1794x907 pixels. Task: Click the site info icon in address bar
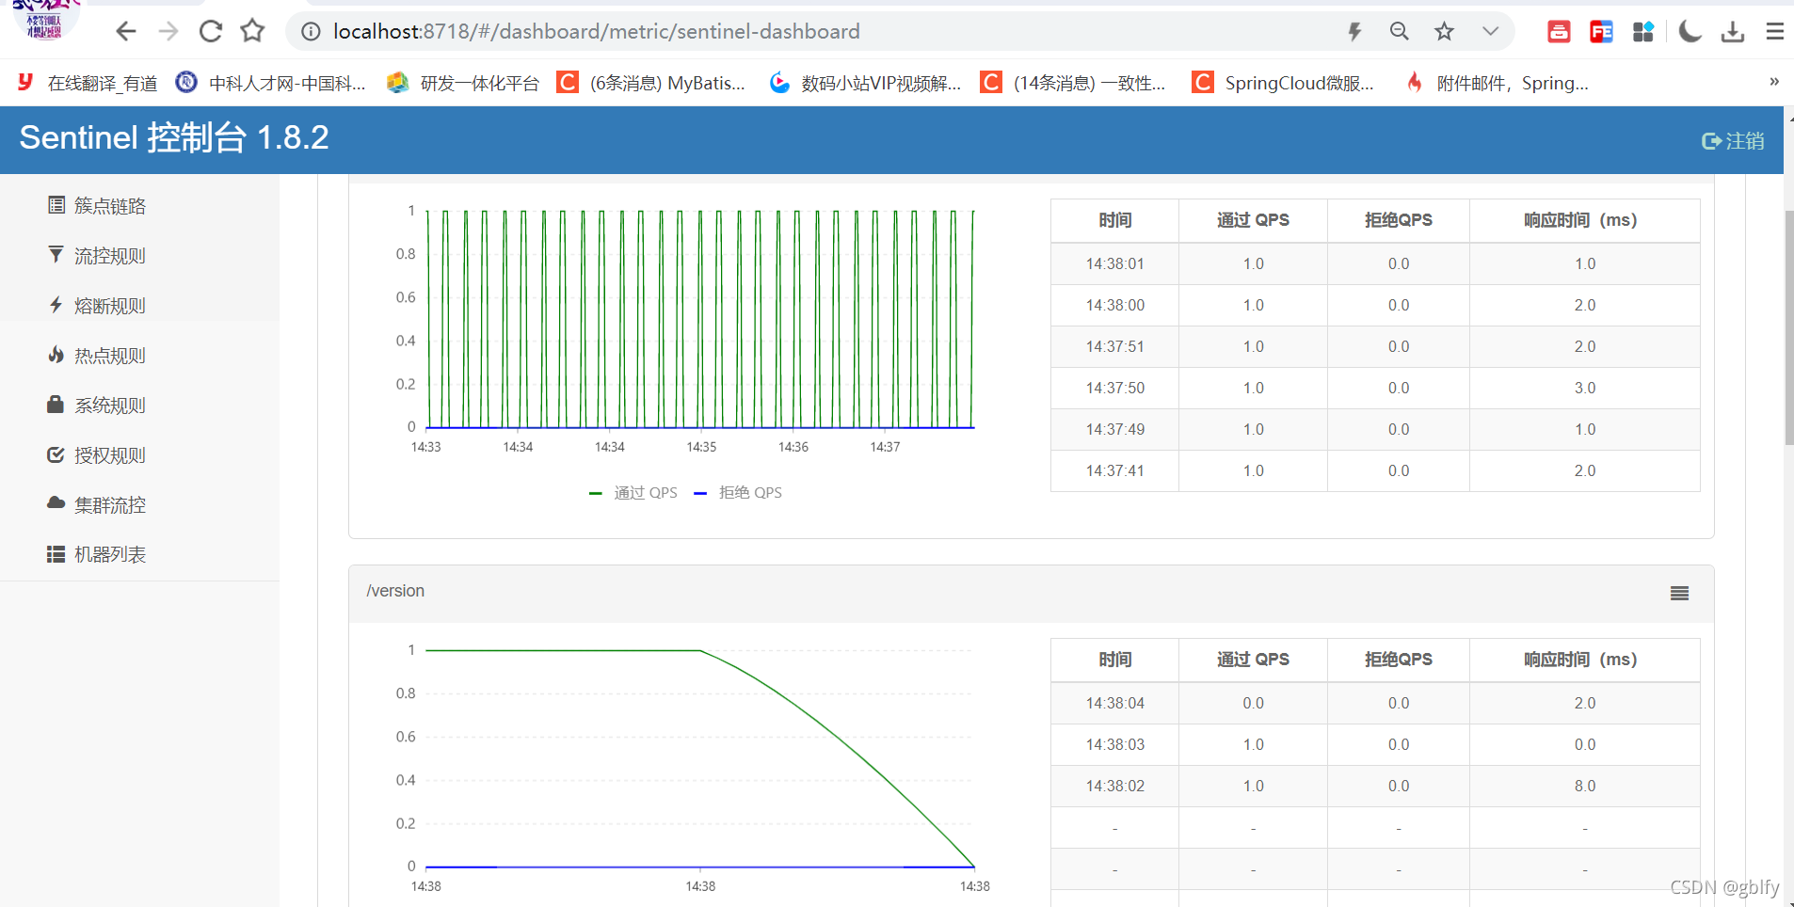[311, 32]
